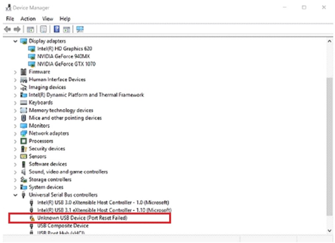Click the Imaging devices camera icon
The image size is (335, 243).
tap(23, 87)
